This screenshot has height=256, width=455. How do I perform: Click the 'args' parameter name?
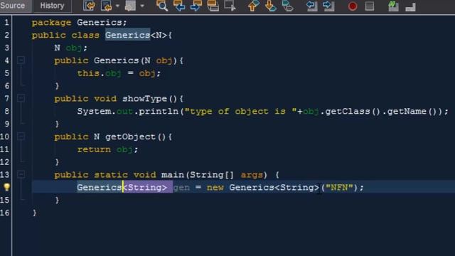pos(252,175)
